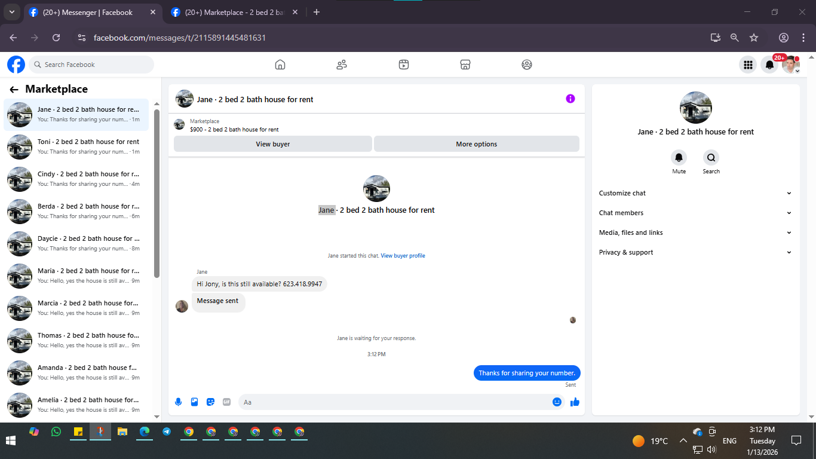Open WhatsApp from the taskbar

[56, 432]
